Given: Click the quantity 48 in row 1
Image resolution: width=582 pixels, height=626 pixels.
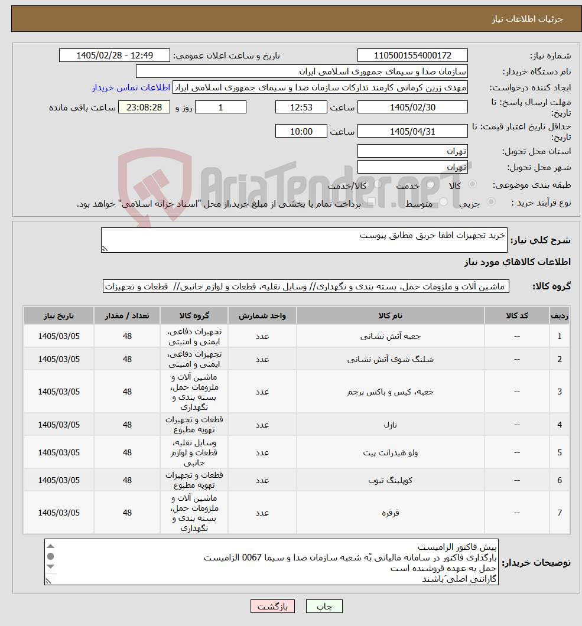Looking at the screenshot, I should (127, 336).
